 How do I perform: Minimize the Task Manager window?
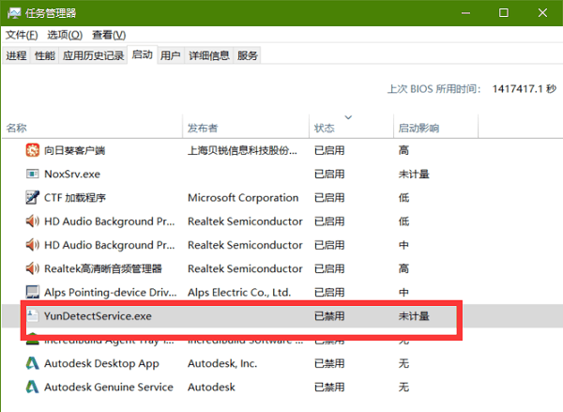[x=465, y=13]
